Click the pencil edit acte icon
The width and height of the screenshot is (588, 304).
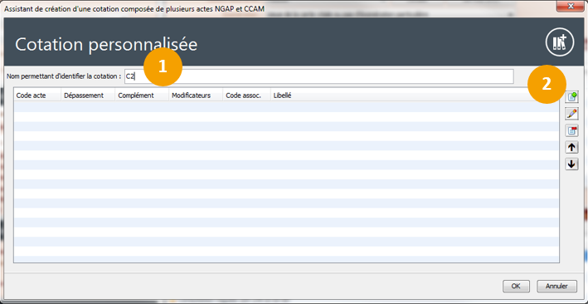[x=571, y=114]
